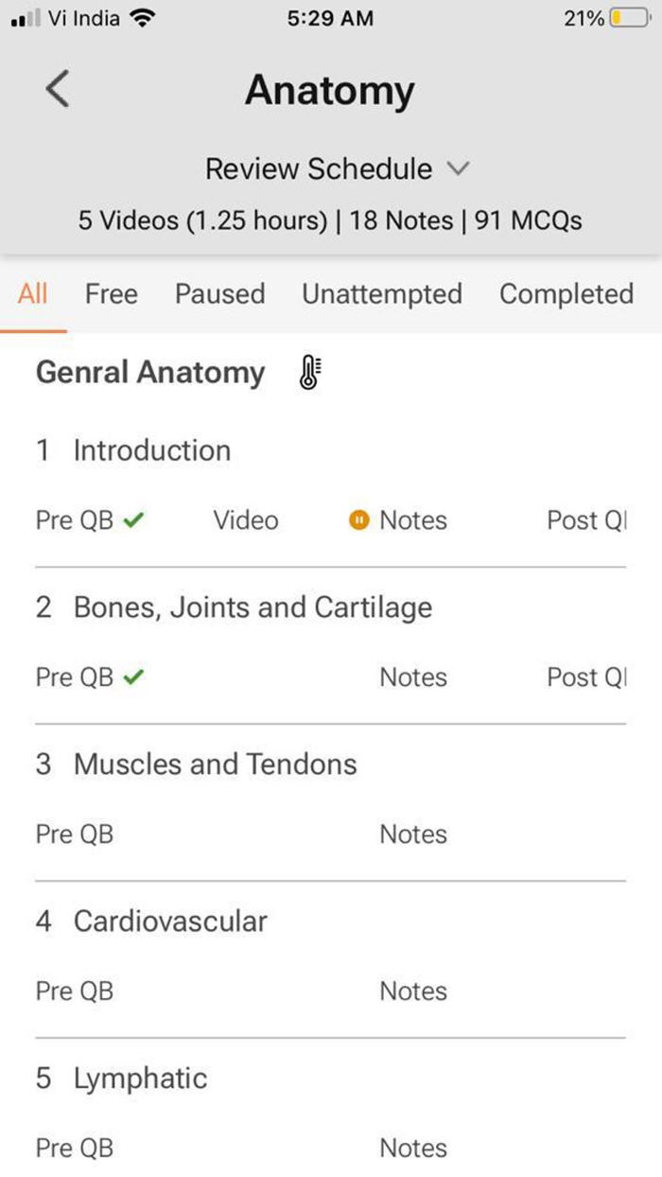Open the Completed tab
The image size is (662, 1177).
click(x=566, y=294)
